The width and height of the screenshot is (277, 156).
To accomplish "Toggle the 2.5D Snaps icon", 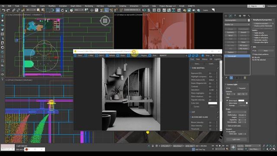I will [x=102, y=10].
